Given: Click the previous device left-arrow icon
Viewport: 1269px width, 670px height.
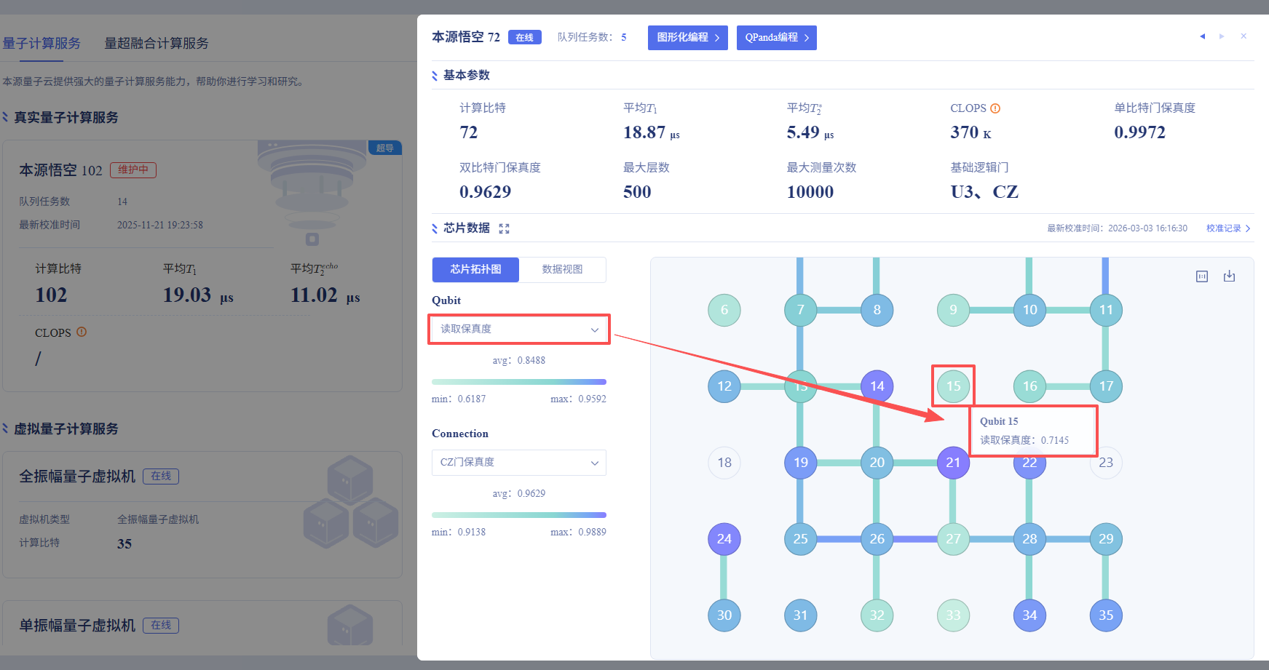Looking at the screenshot, I should [x=1202, y=36].
